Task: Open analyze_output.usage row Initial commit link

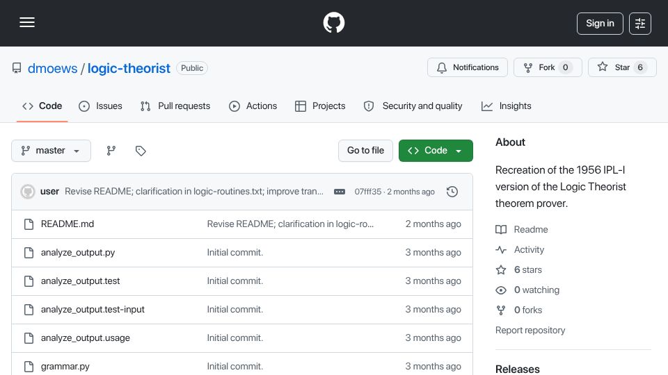Action: (x=234, y=338)
